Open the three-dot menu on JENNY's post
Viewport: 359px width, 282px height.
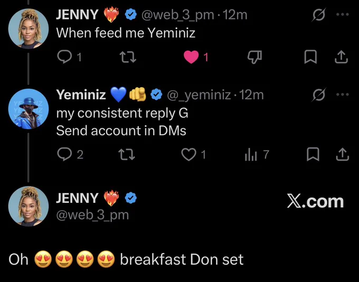[x=343, y=14]
